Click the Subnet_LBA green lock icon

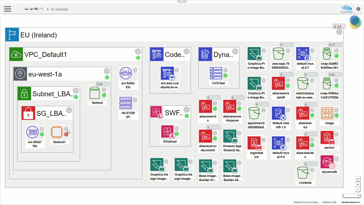(x=24, y=93)
